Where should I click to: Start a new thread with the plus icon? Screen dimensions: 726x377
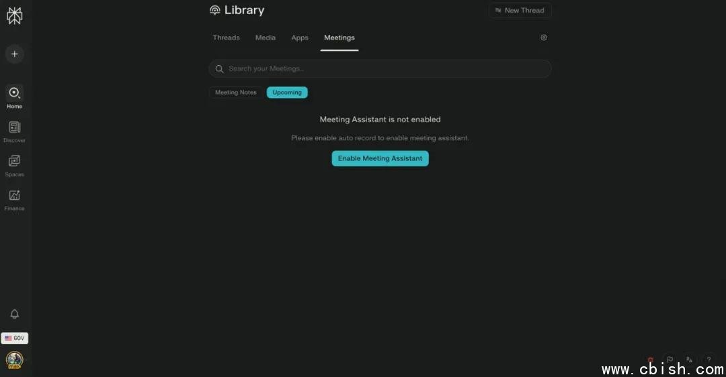coord(15,54)
